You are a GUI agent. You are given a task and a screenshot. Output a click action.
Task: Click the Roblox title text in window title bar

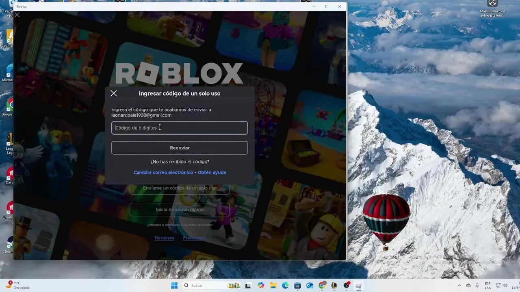22,6
